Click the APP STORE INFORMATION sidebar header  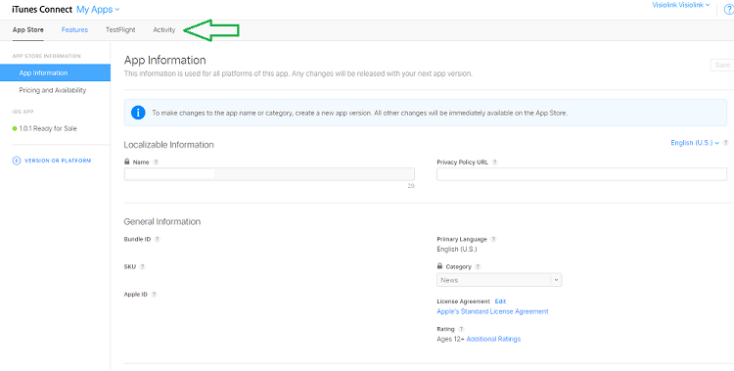point(46,56)
